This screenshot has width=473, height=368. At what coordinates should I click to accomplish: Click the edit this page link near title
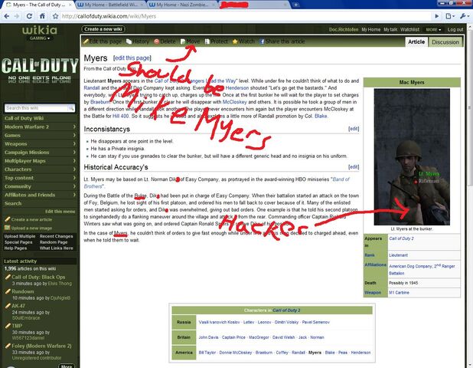(x=132, y=58)
